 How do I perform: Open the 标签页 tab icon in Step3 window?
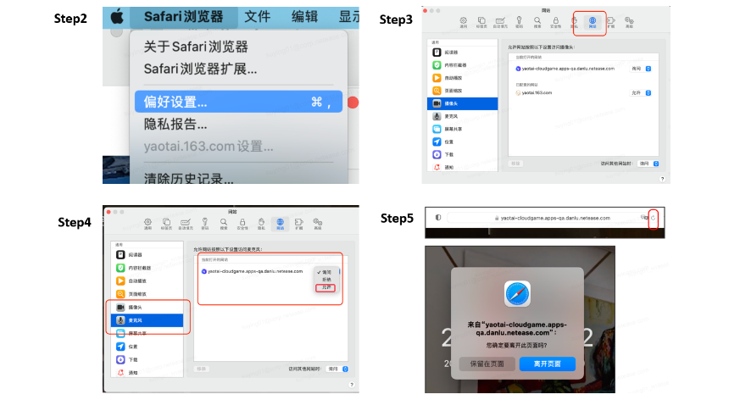pos(481,22)
